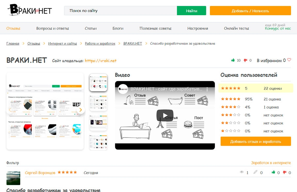
Task: Select the second gallery thumbnail
Action: (98, 103)
